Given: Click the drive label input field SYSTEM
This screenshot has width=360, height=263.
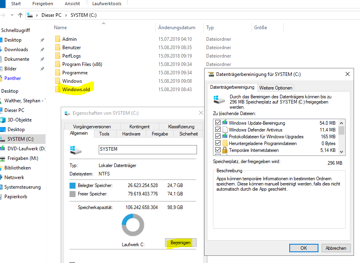Looking at the screenshot, I should click(x=147, y=149).
